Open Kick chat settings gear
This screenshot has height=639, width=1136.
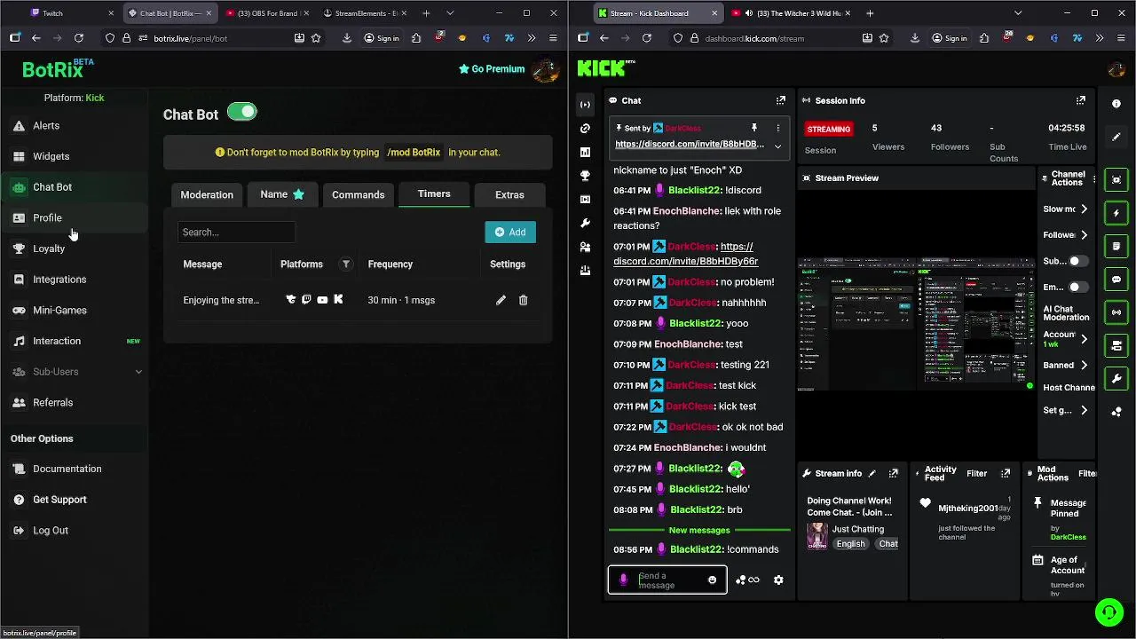tap(778, 580)
